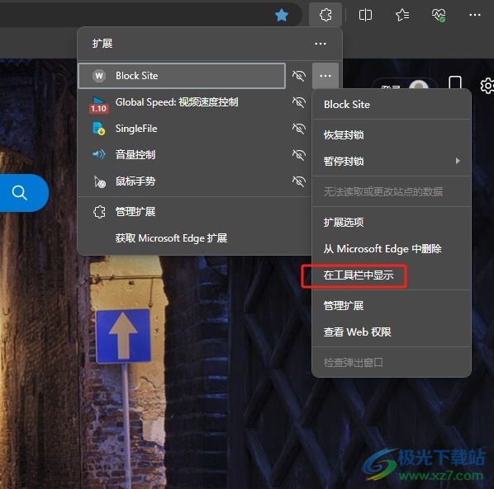Screen dimensions: 494x489
Task: Choose 扩展选项 from the context menu
Action: (x=392, y=223)
